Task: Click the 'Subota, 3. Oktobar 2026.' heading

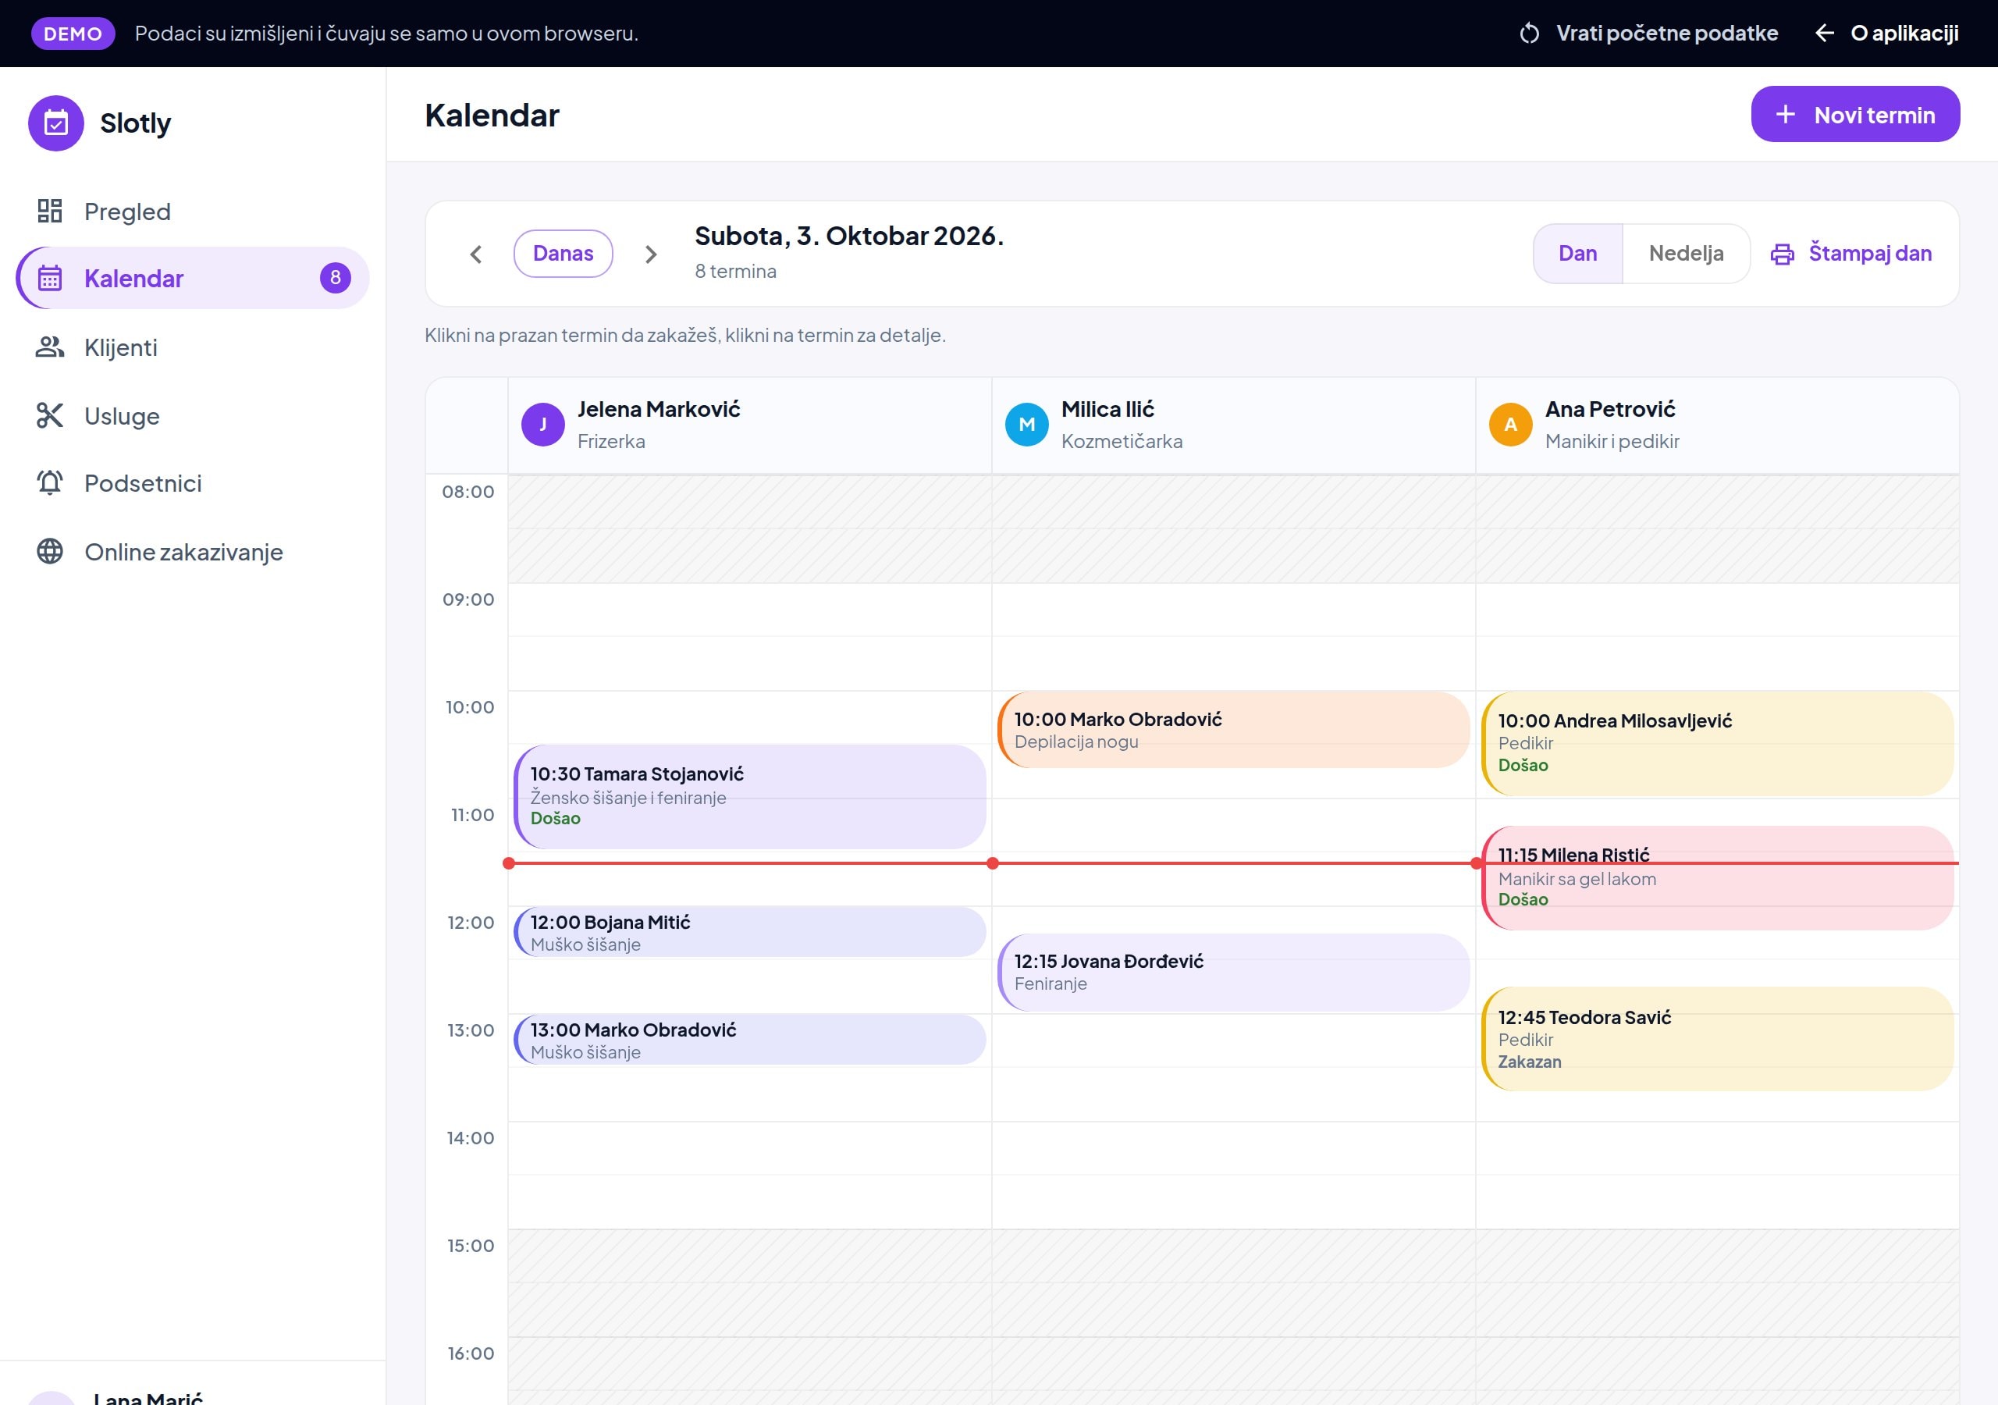Action: click(849, 236)
